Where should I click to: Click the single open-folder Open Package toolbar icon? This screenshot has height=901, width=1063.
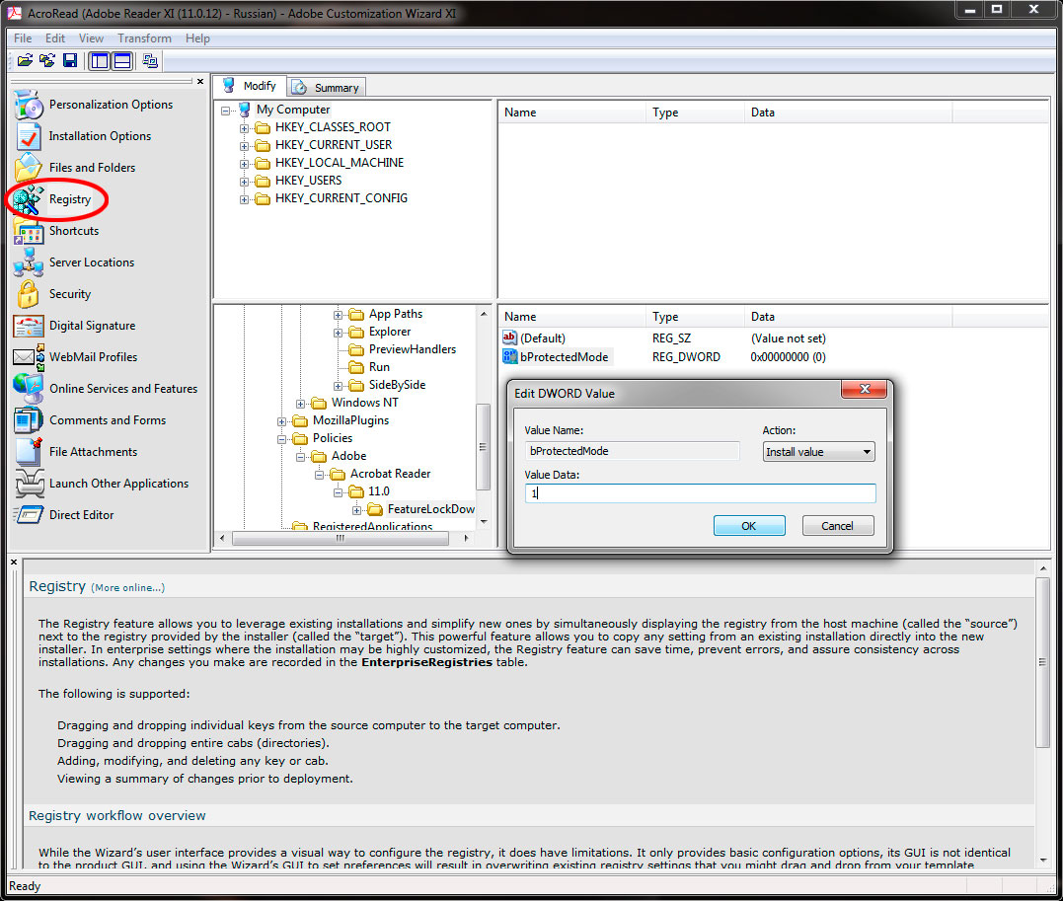(25, 60)
